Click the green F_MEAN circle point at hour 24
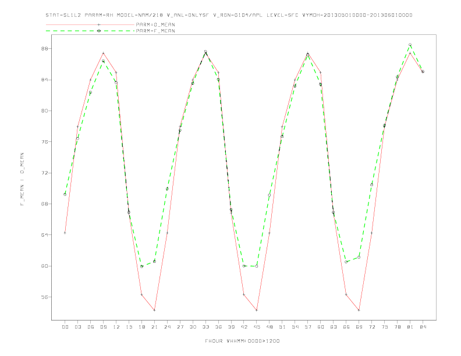The width and height of the screenshot is (461, 356). point(167,188)
